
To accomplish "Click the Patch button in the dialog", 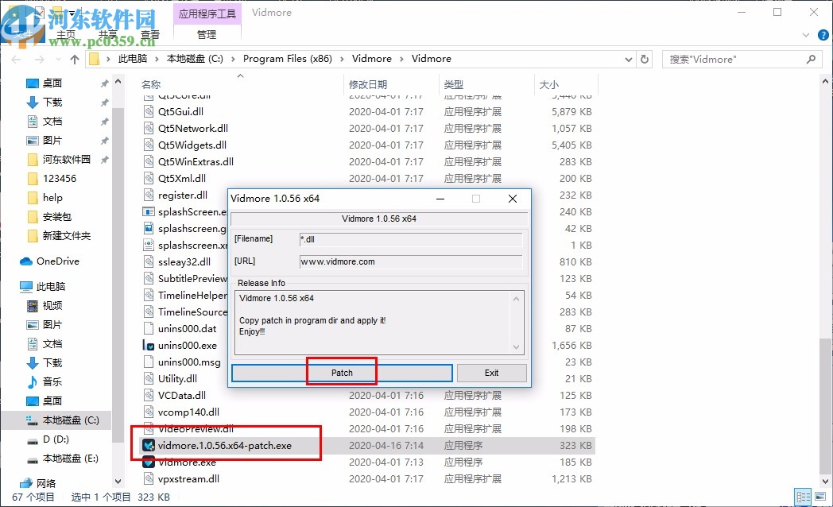I will pos(342,372).
